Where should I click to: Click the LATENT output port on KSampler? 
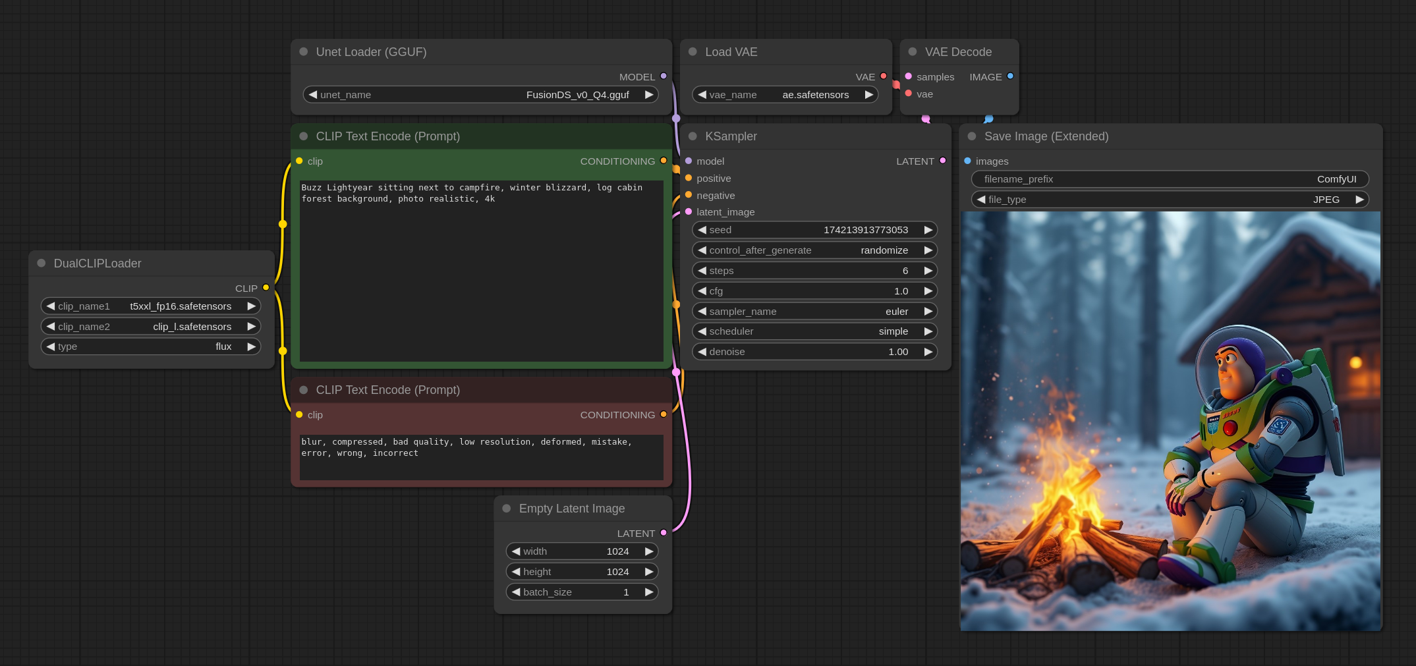click(x=943, y=161)
